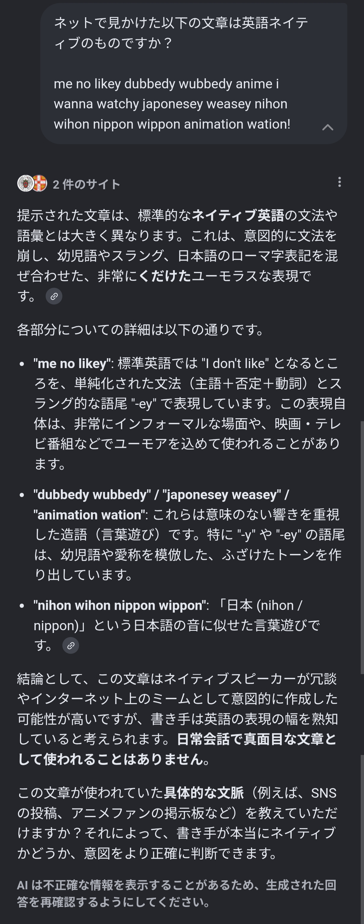This screenshot has width=364, height=924.
Task: Click the bold "くだけた" word
Action: coord(165,276)
